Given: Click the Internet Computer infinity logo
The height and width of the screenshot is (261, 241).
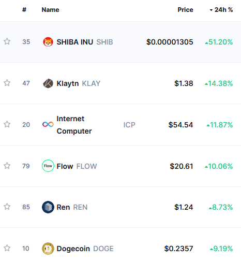Looking at the screenshot, I should click(48, 124).
